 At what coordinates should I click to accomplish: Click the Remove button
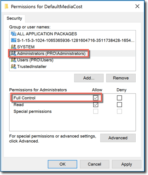click(x=121, y=78)
